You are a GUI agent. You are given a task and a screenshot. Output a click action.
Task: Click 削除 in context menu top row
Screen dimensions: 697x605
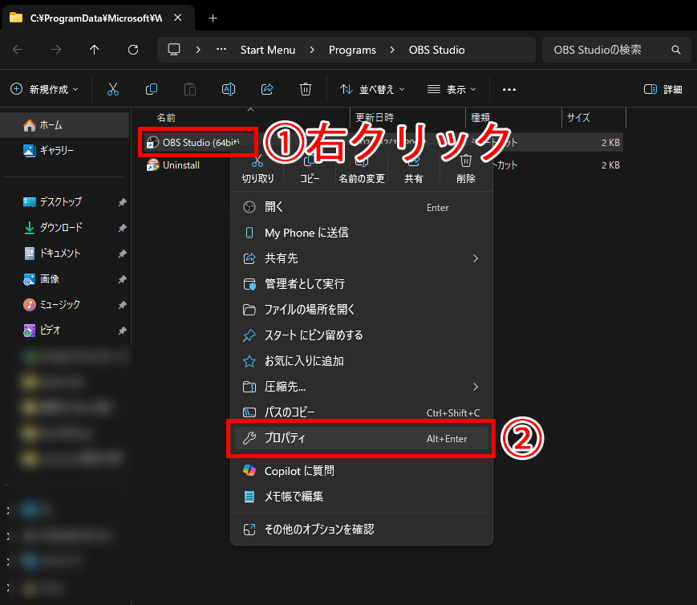click(x=466, y=170)
